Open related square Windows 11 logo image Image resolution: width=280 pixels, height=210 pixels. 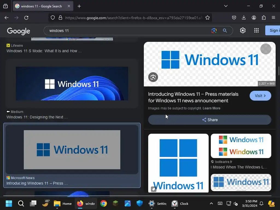click(x=178, y=163)
